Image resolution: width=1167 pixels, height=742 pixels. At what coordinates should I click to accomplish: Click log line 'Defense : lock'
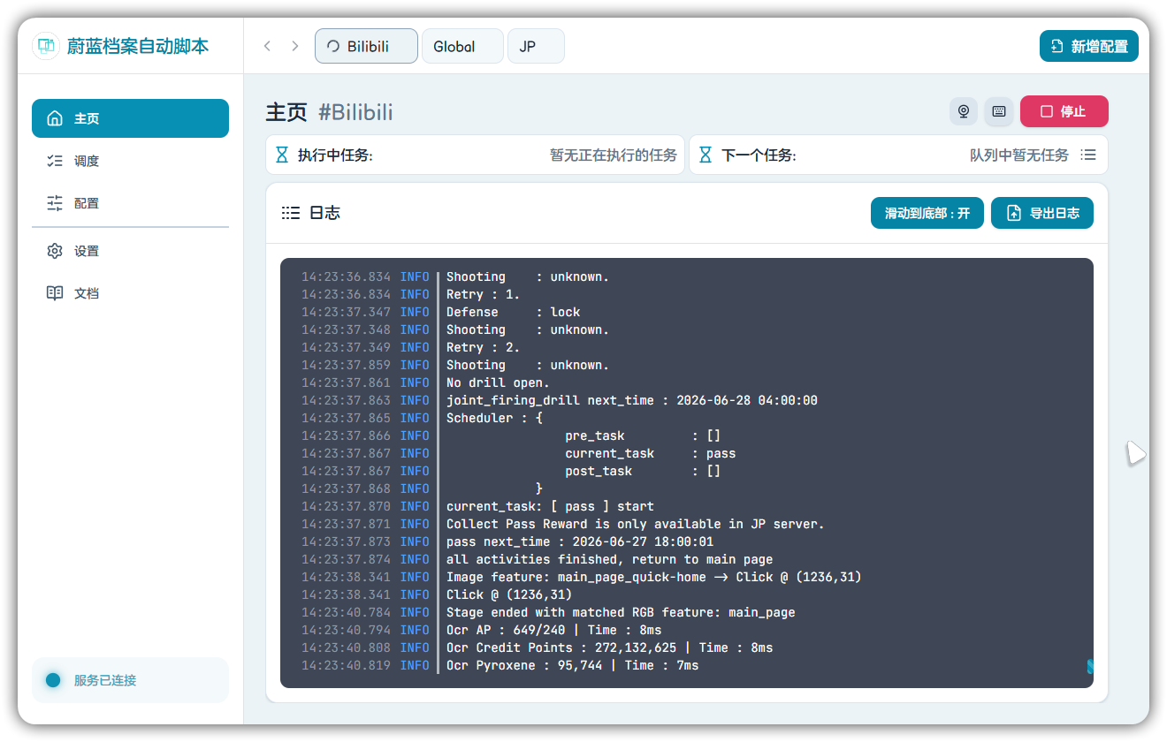(514, 312)
